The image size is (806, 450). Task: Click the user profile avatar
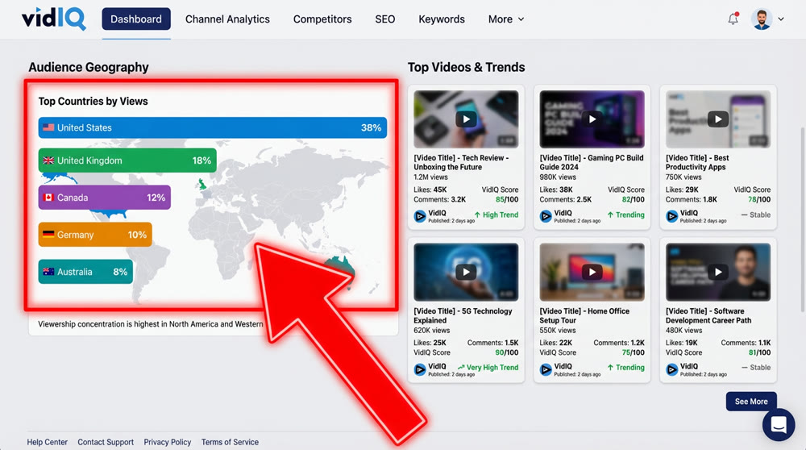(x=762, y=19)
